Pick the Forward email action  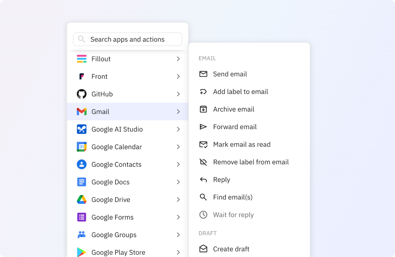[235, 127]
